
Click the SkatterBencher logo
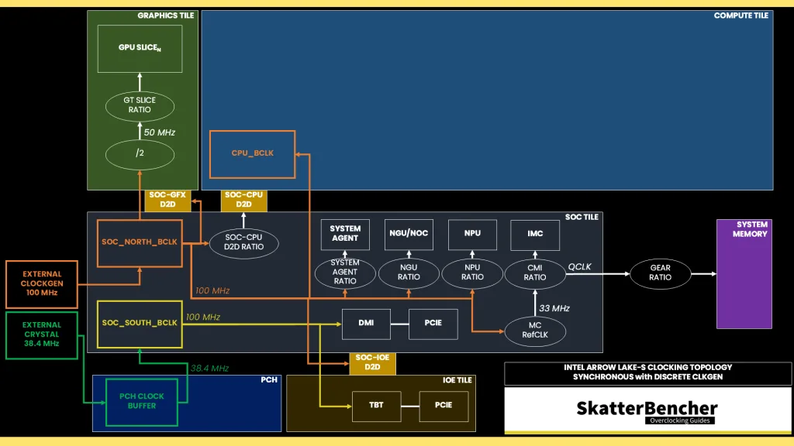pos(647,409)
